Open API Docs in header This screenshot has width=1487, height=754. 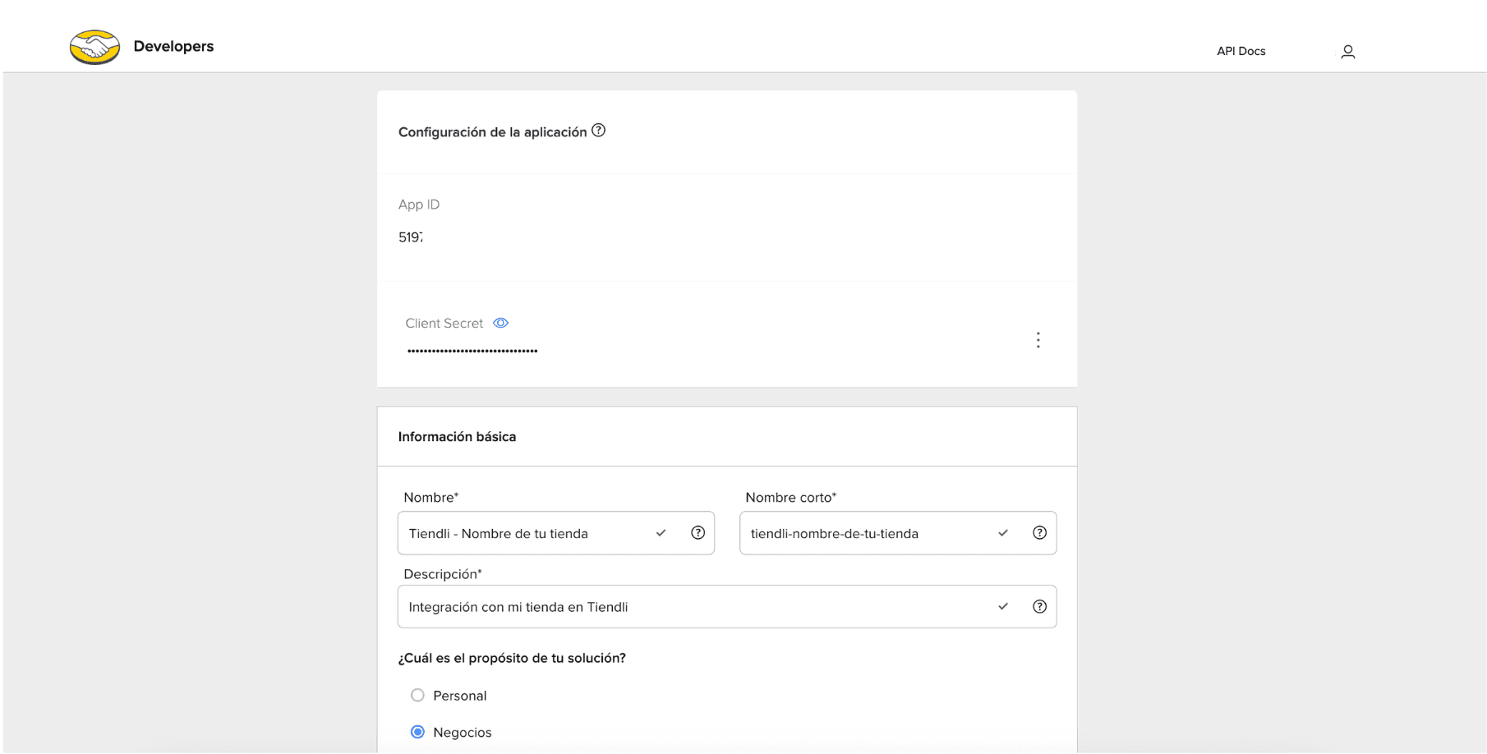click(1241, 51)
